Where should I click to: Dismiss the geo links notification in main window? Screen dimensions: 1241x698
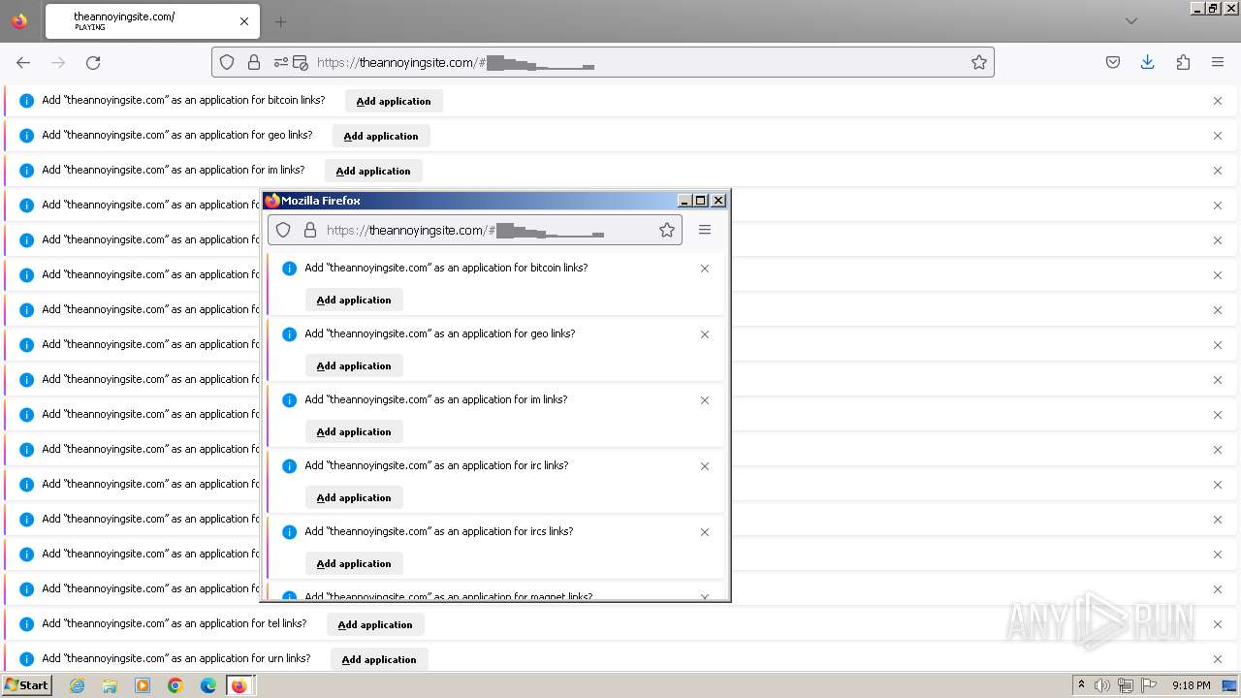point(1218,136)
